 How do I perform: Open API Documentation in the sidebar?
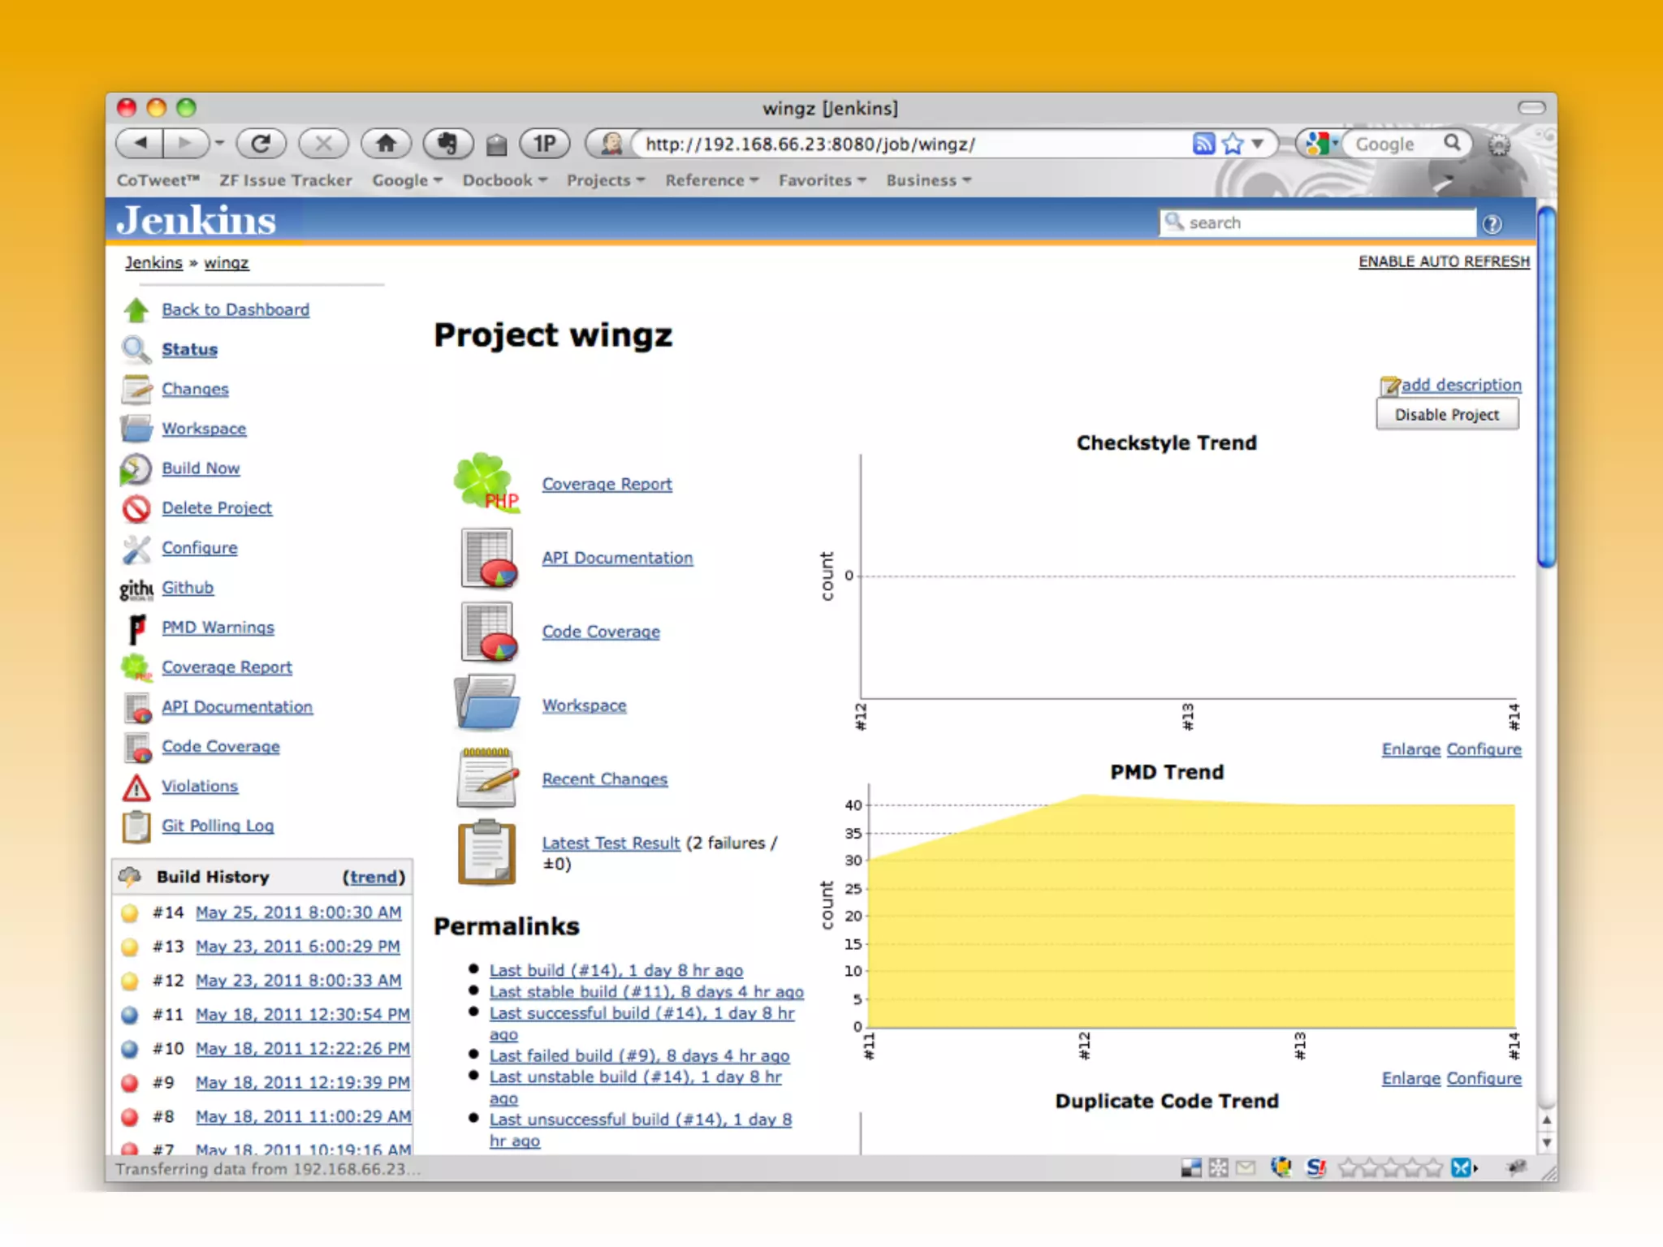point(237,707)
